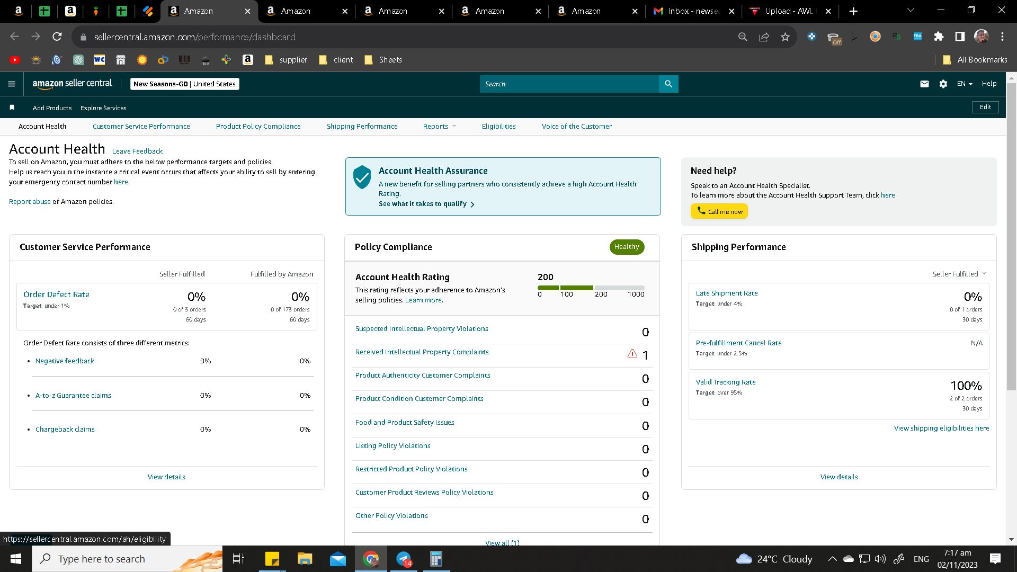Click the Add Products shortcut
The height and width of the screenshot is (572, 1017).
(x=52, y=108)
